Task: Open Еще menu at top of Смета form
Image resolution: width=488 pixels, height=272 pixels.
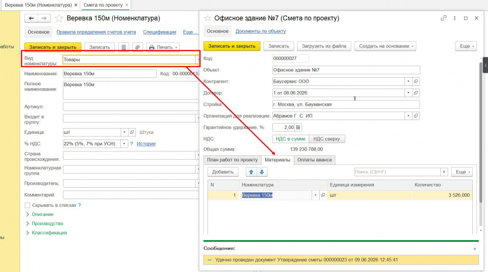Action: 466,46
